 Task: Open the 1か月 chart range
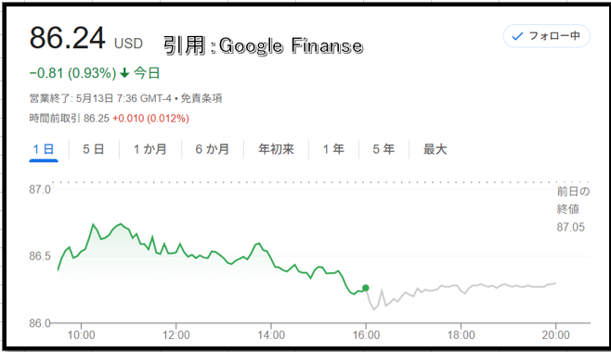(x=150, y=149)
